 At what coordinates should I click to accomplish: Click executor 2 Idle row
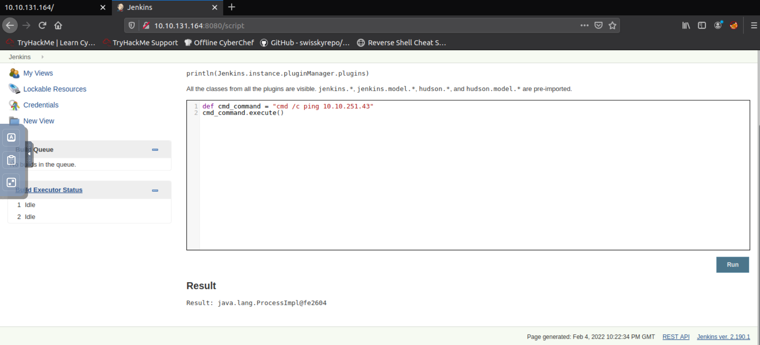89,217
